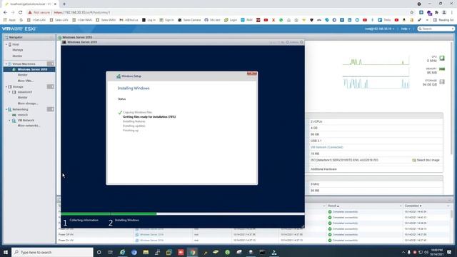Expand the datastore1 tree node

pos(9,92)
